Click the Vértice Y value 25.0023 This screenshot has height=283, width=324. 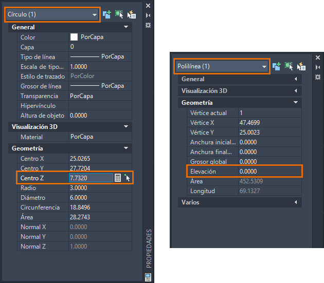[270, 133]
